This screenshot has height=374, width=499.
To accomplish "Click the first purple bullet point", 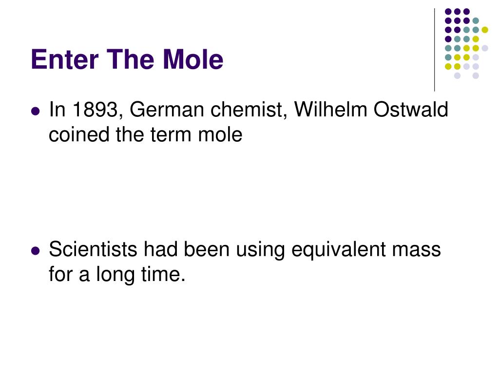I will (36, 112).
